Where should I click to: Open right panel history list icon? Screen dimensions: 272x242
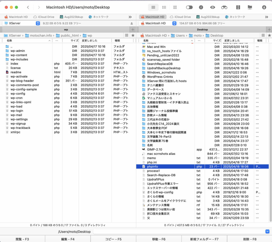[x=263, y=35]
